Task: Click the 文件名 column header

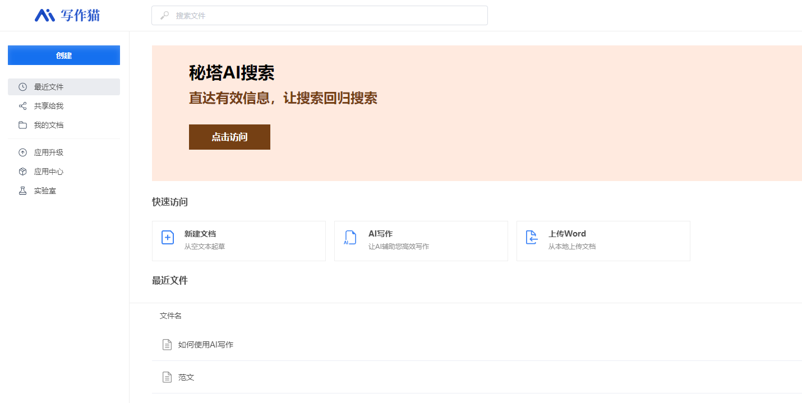Action: tap(170, 316)
